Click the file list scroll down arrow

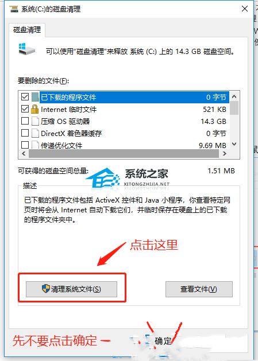click(x=234, y=144)
